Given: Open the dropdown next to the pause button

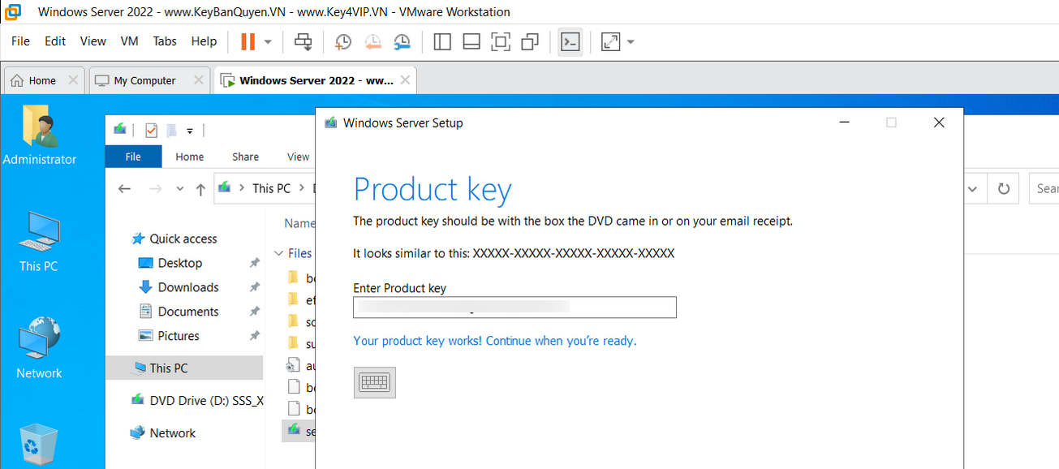Looking at the screenshot, I should coord(268,41).
